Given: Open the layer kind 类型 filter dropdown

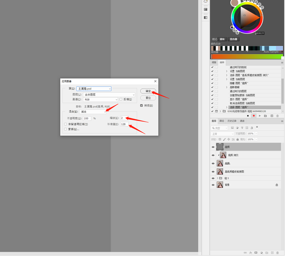Looking at the screenshot, I should [220, 128].
